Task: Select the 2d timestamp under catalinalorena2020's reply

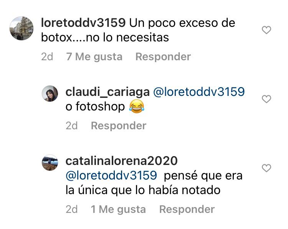Action: [x=72, y=209]
